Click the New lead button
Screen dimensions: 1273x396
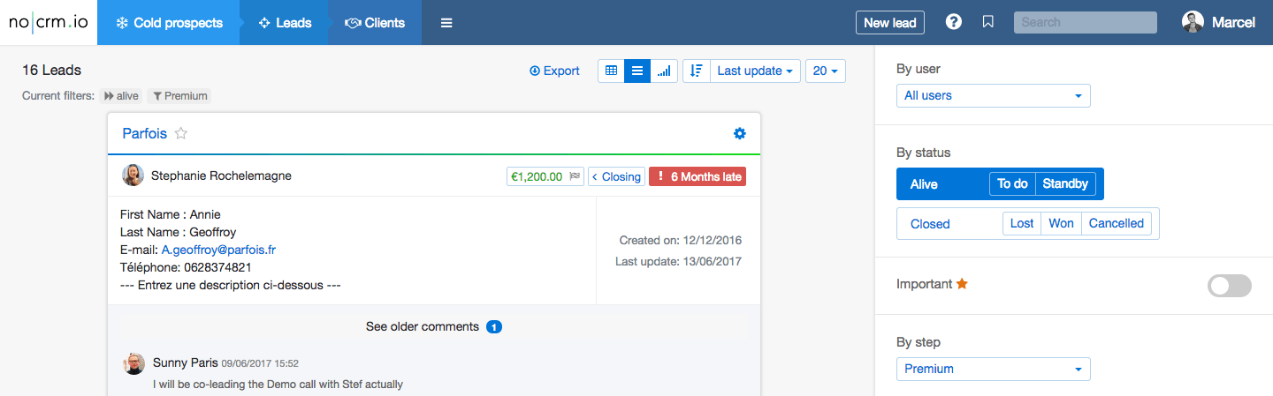pyautogui.click(x=890, y=22)
